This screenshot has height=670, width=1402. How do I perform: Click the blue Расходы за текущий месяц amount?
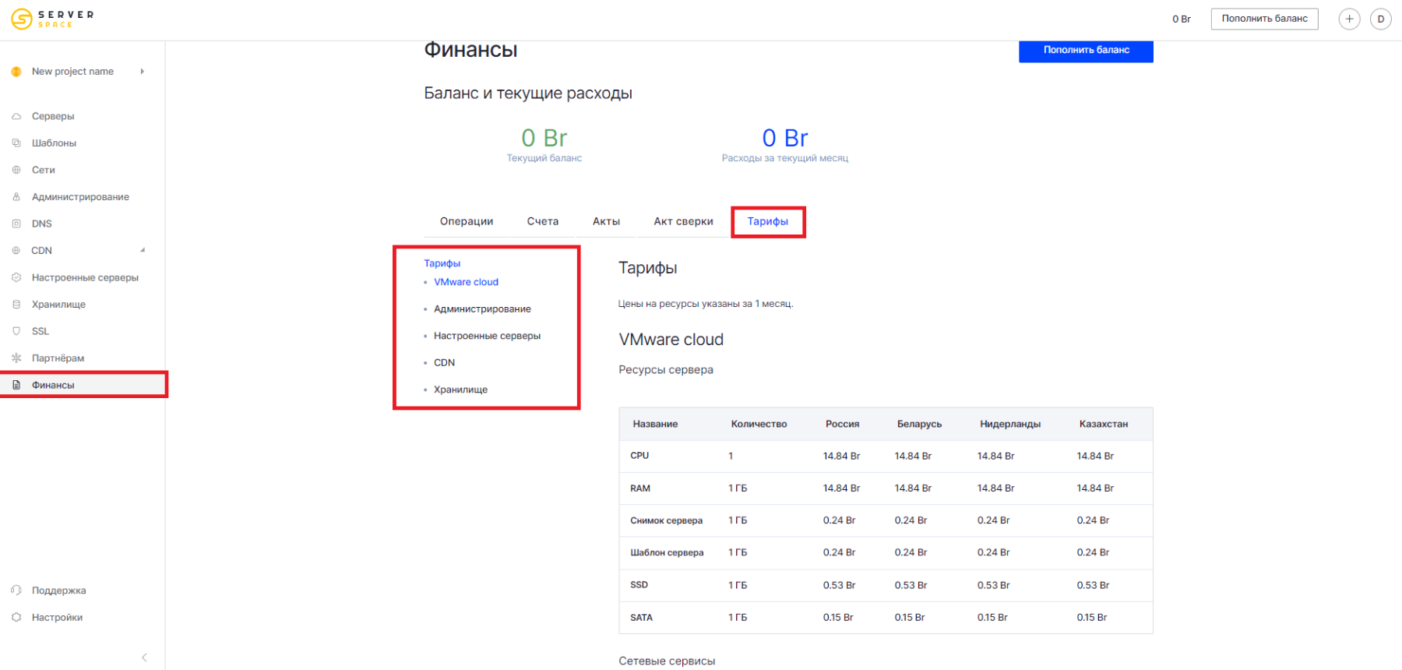point(785,138)
